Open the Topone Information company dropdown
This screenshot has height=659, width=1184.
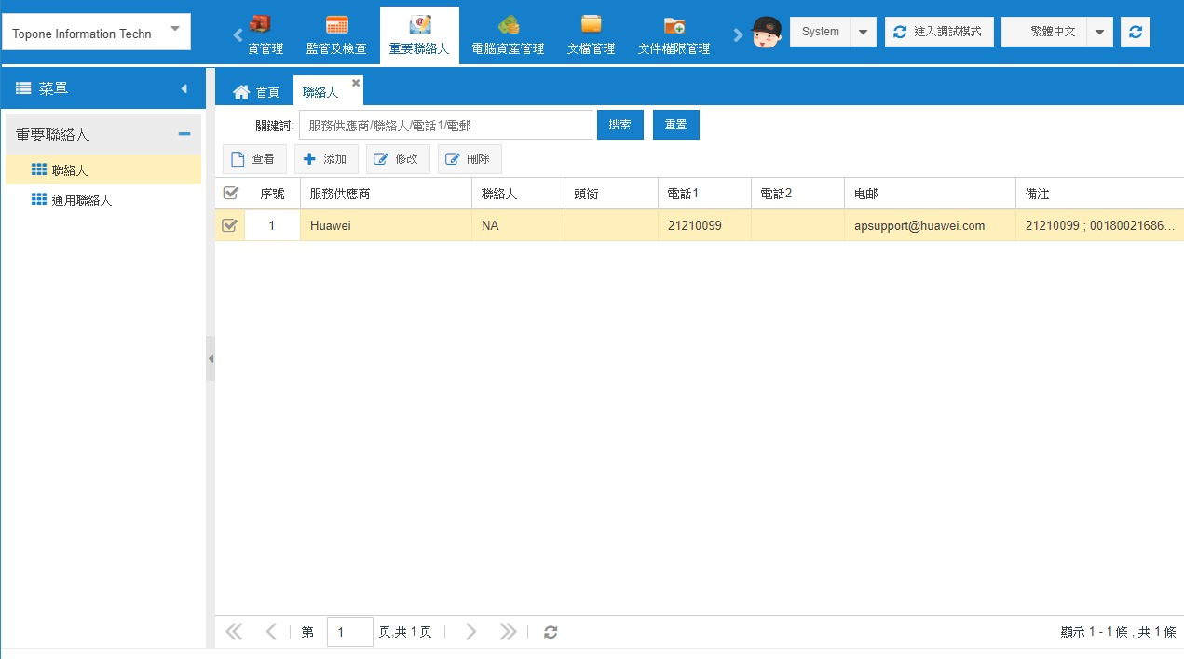(x=175, y=29)
